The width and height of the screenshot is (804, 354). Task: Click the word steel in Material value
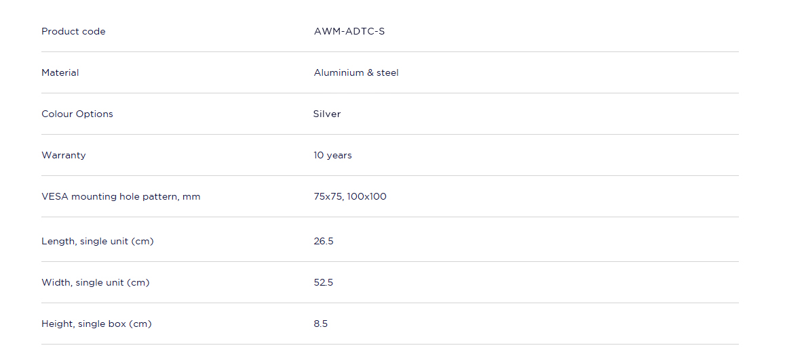[387, 72]
